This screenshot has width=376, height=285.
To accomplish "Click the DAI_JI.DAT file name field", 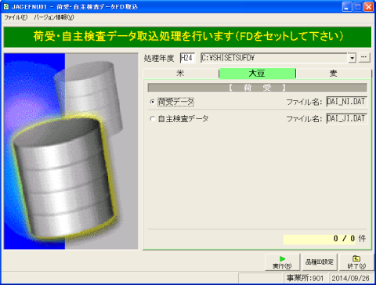I will point(347,118).
